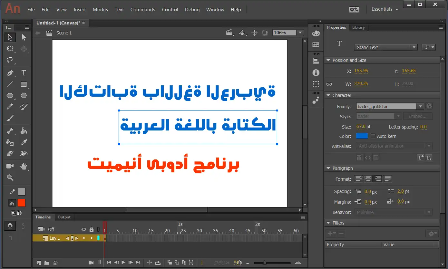Image resolution: width=448 pixels, height=269 pixels.
Task: Select the Eyedropper tool
Action: 24,142
